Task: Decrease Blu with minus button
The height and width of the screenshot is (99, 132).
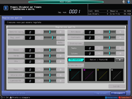Action: [x=39, y=61]
